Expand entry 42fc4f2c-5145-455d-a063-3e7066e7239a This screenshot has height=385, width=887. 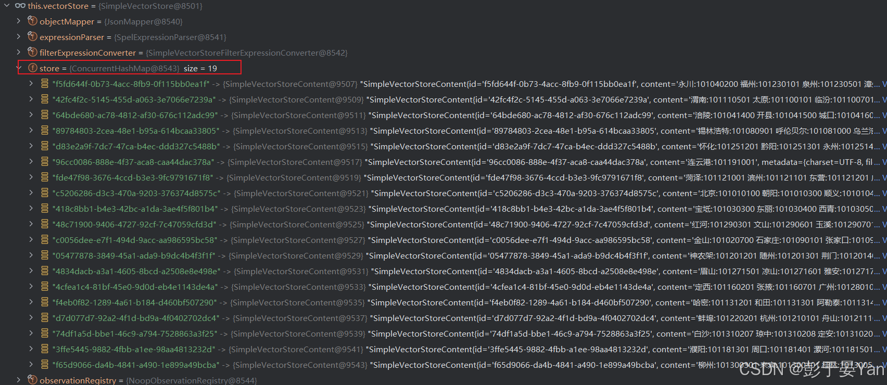click(31, 99)
